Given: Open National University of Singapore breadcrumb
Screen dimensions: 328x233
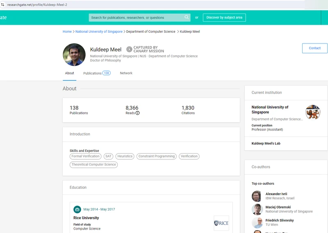Looking at the screenshot, I should [99, 32].
